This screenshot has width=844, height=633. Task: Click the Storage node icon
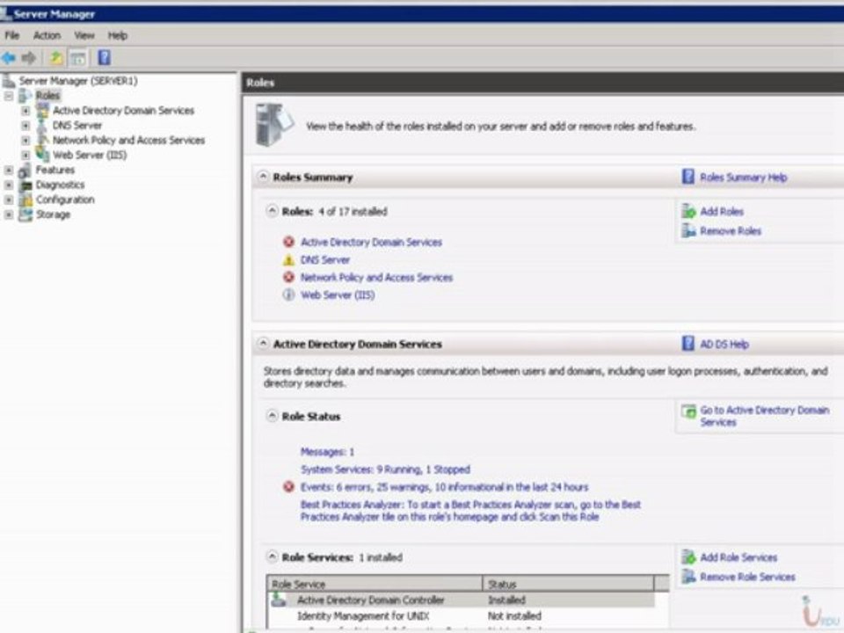pyautogui.click(x=25, y=215)
